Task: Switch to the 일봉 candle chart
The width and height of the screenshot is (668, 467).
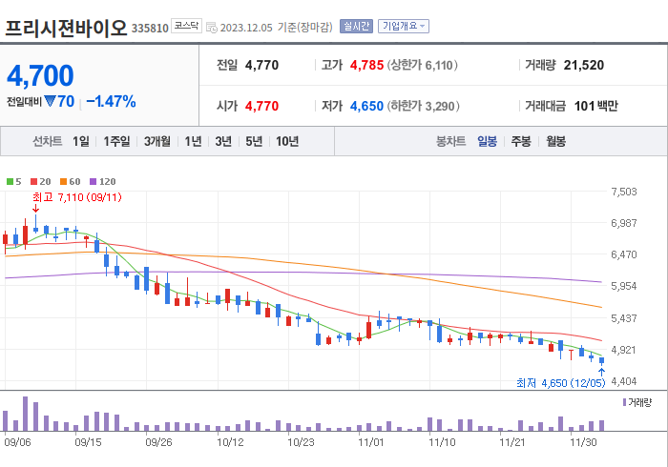Action: 487,141
